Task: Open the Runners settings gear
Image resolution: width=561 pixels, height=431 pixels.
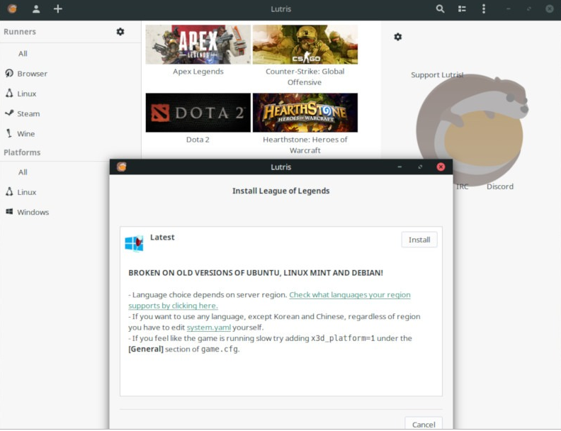Action: (120, 32)
